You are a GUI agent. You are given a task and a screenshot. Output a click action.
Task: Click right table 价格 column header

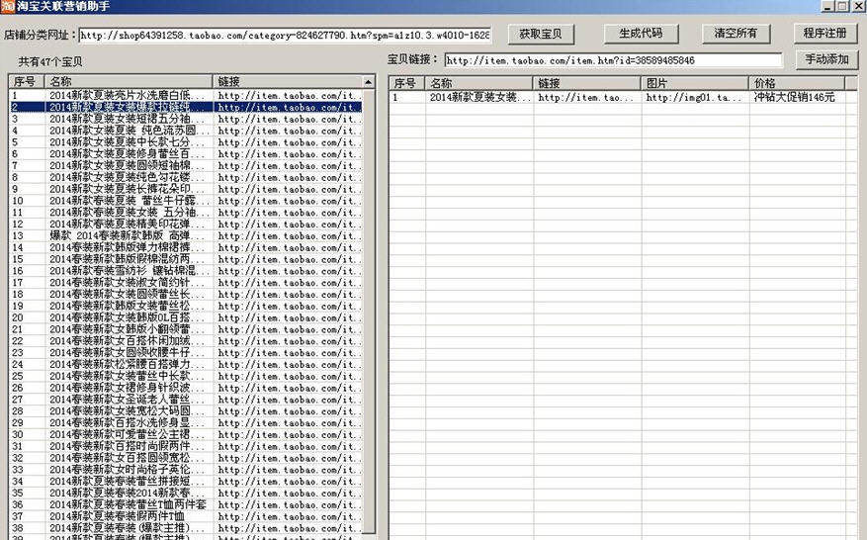point(797,83)
